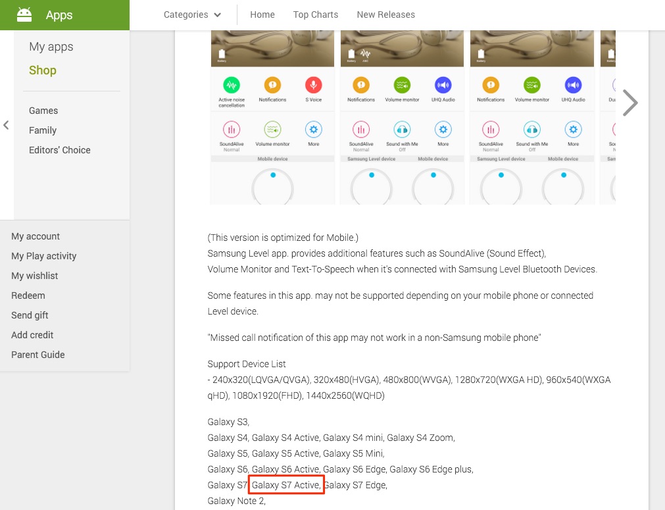
Task: Open the Family section
Action: [x=43, y=130]
